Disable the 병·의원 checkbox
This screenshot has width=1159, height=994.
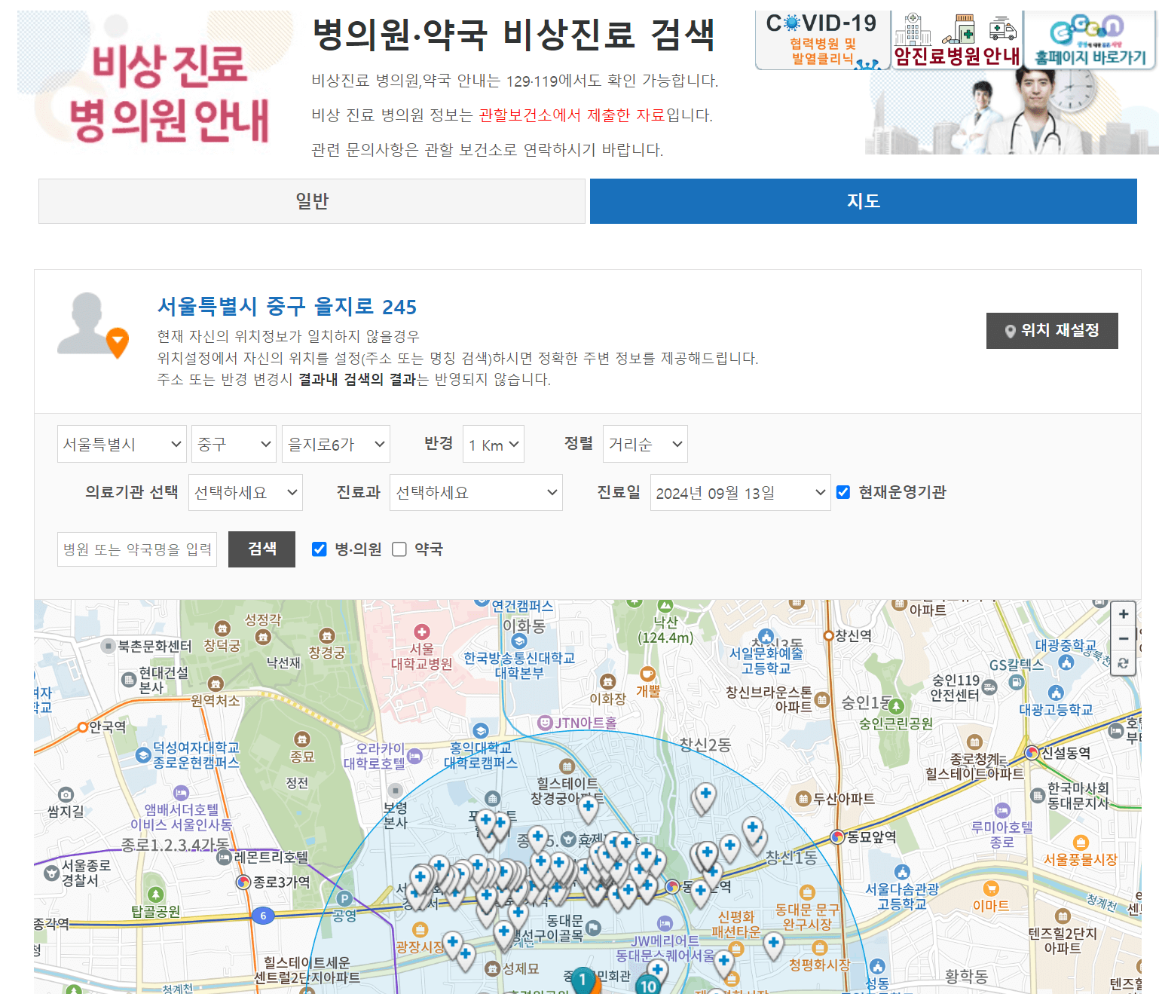[320, 549]
